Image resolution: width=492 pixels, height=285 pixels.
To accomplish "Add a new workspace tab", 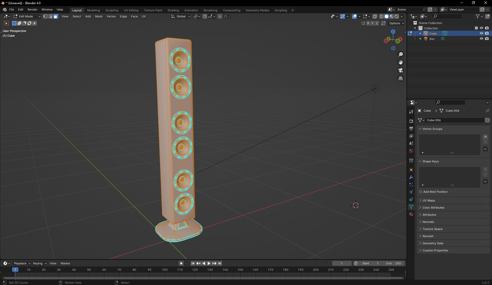I will 293,10.
